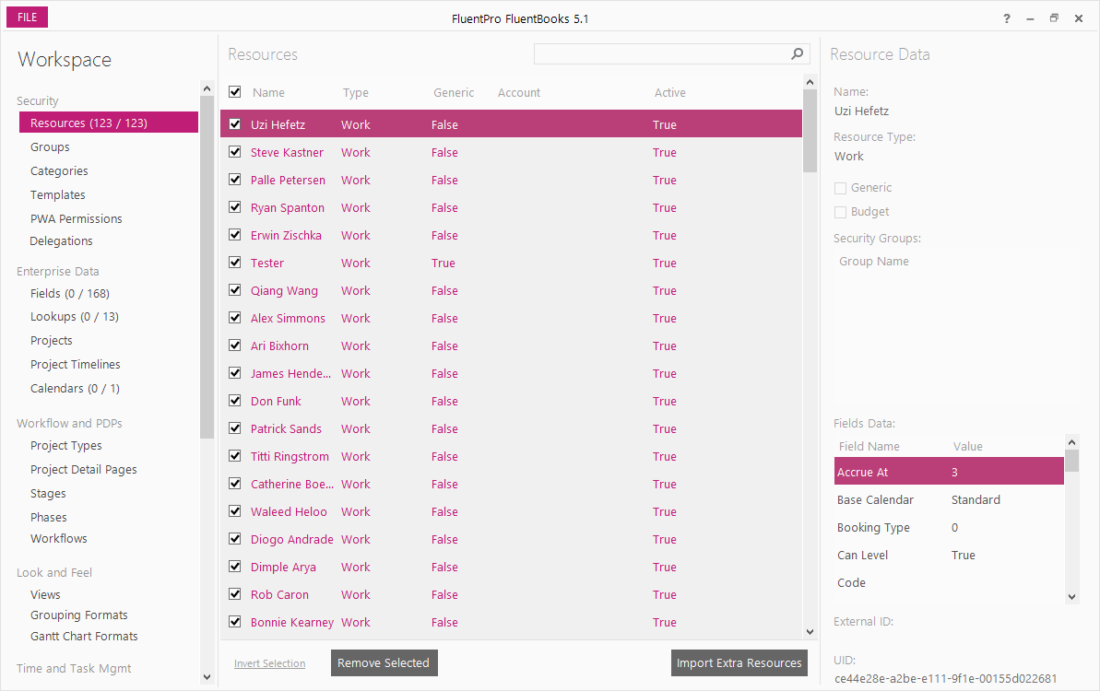Select the Code field row

point(949,582)
